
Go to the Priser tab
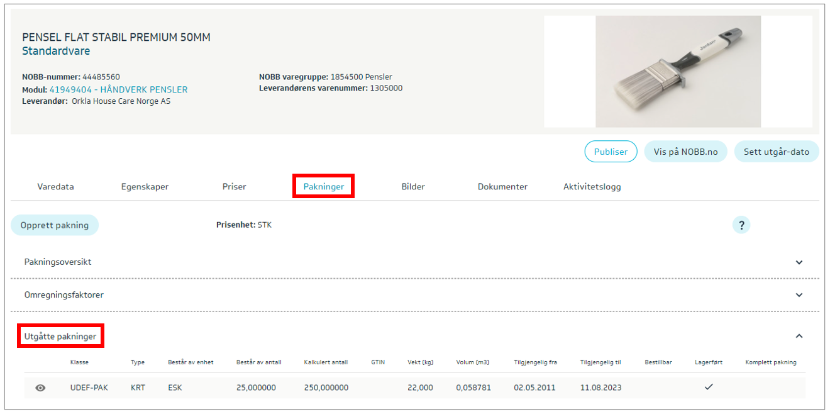[234, 187]
